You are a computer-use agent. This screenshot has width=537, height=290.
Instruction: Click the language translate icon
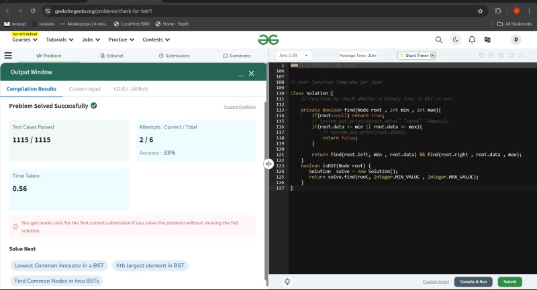[488, 40]
